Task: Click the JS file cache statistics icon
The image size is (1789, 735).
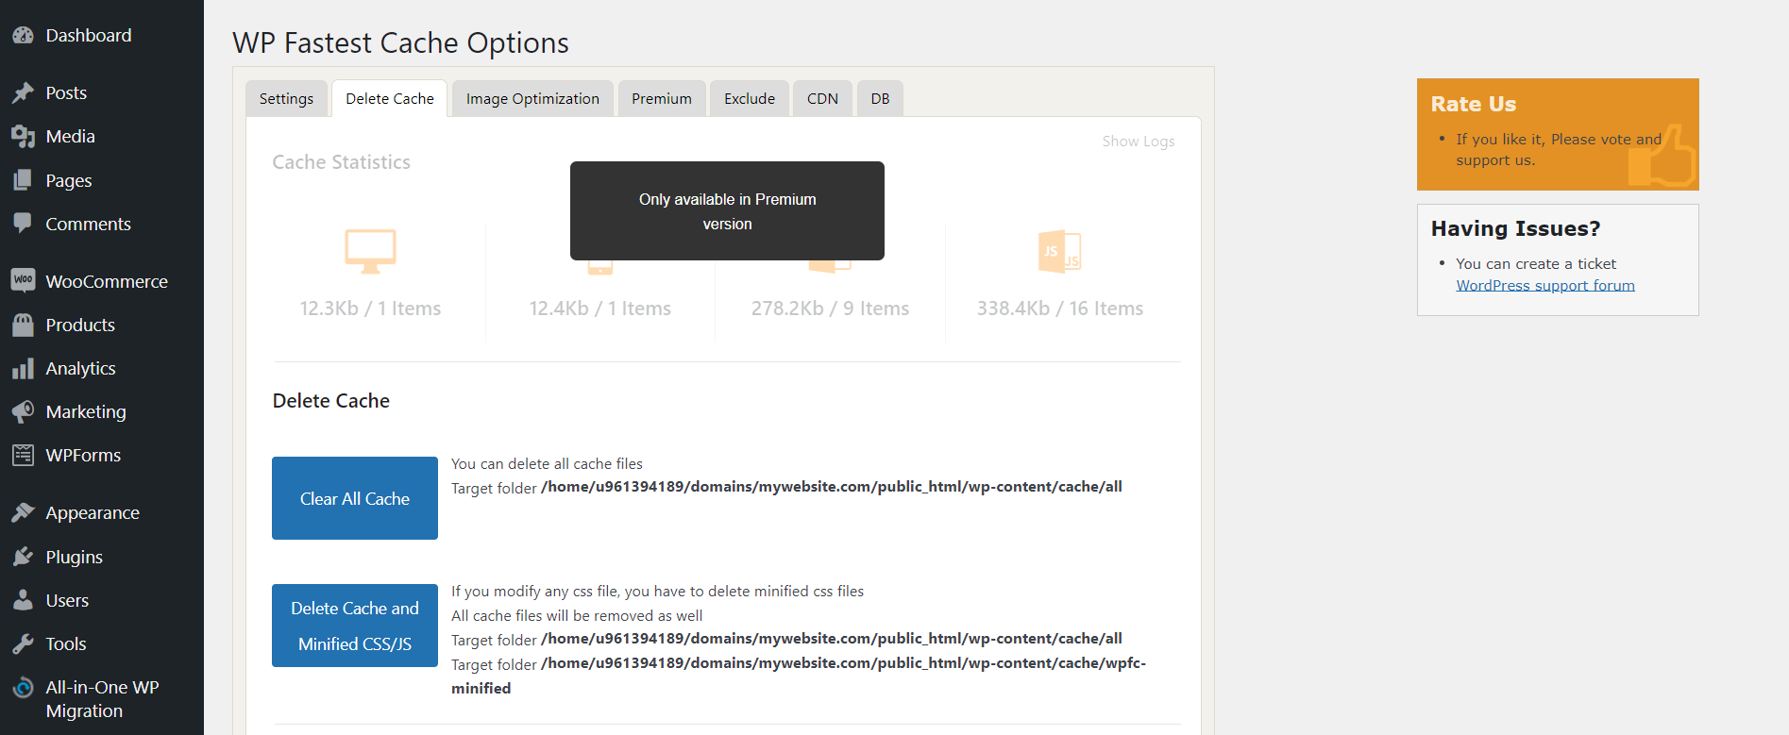Action: 1059,252
